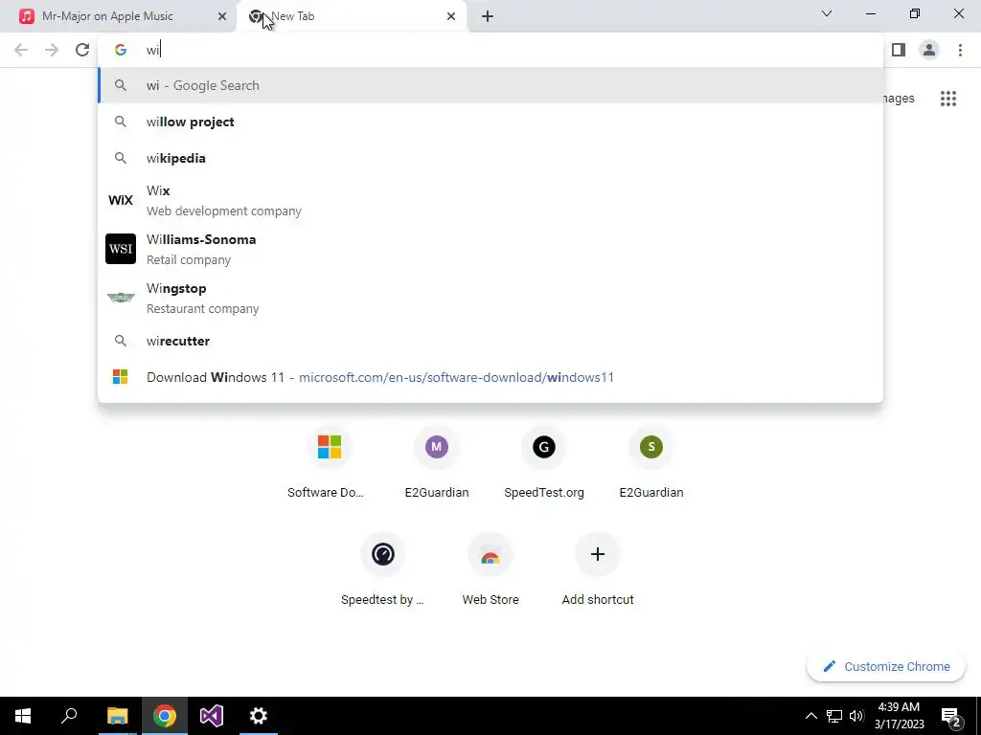Screen dimensions: 981x735
Task: Pick the 'wirecutter' suggestion
Action: click(x=490, y=341)
